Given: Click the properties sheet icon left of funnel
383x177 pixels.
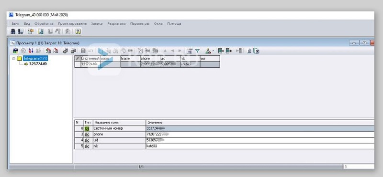Looking at the screenshot, I should (x=190, y=51).
